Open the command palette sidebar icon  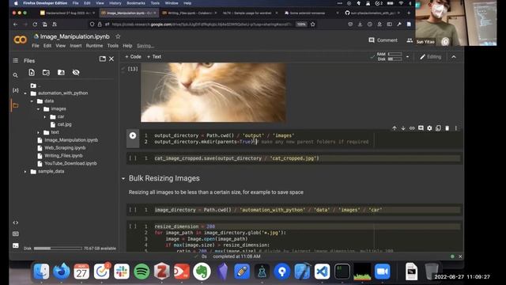pos(15,234)
